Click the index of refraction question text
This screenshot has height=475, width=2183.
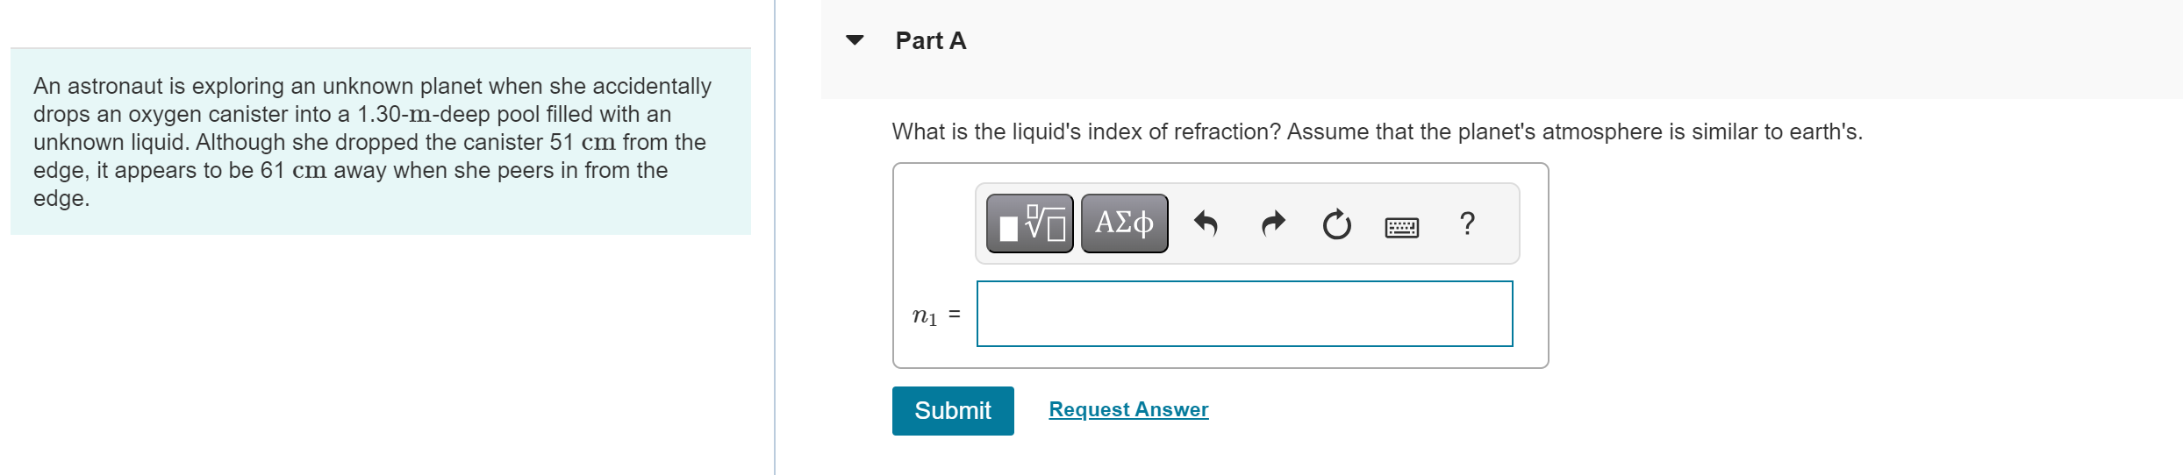(1377, 131)
